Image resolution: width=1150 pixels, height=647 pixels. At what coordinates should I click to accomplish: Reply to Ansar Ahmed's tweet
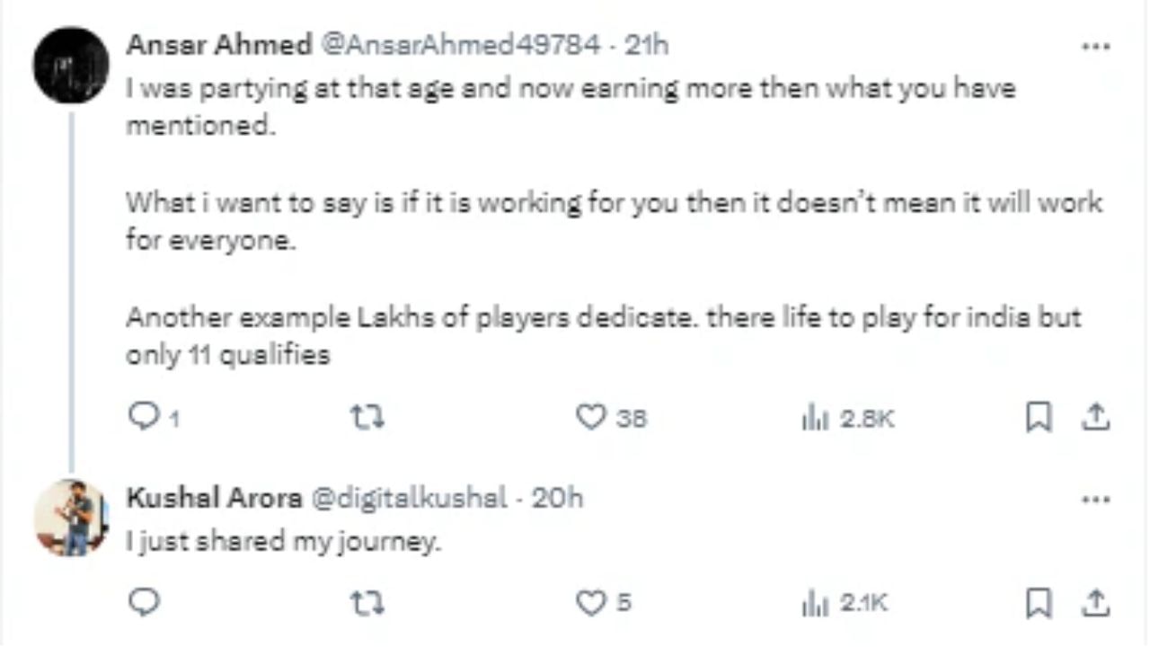[x=144, y=417]
